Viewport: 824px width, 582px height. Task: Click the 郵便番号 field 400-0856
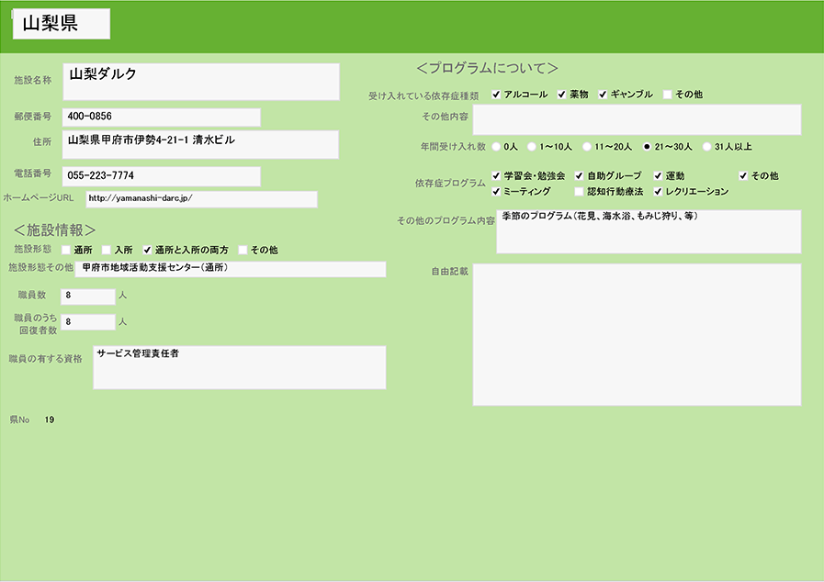pos(162,117)
